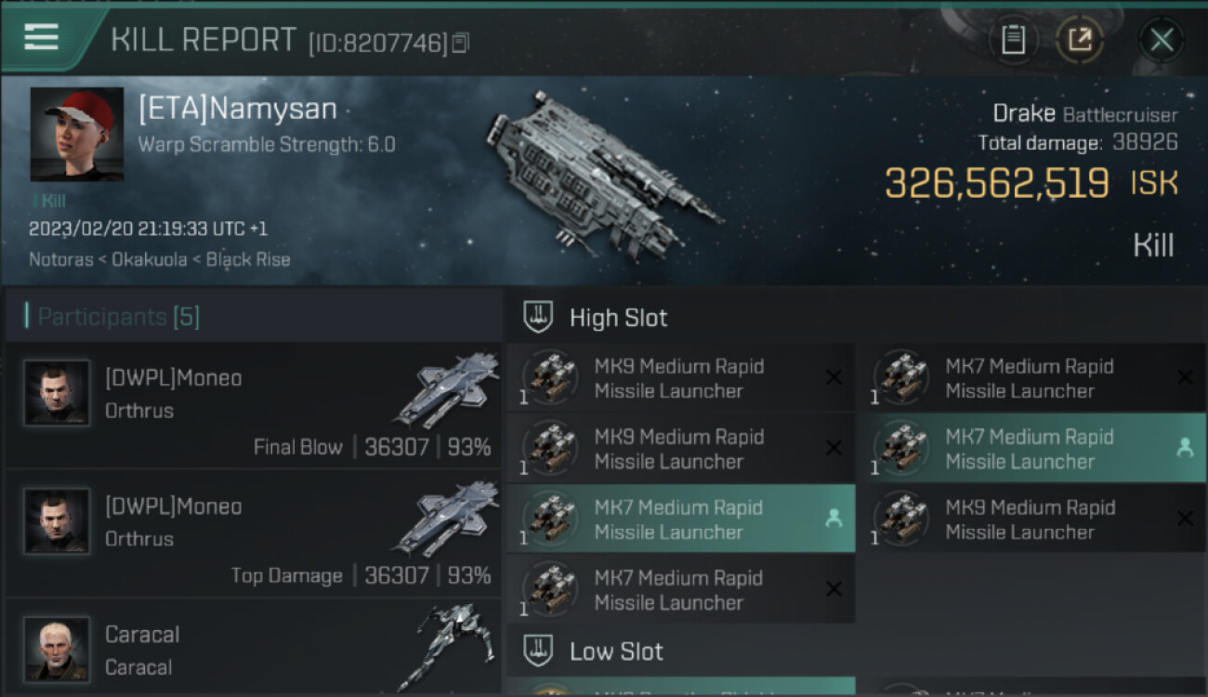1208x697 pixels.
Task: Click the 326,562,519 ISK value
Action: click(996, 184)
